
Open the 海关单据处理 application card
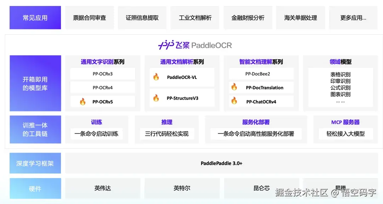pyautogui.click(x=300, y=18)
